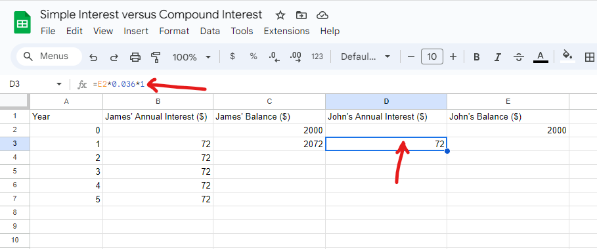Screen dimensions: 597x249
Task: Star this spreadsheet document
Action: coord(280,15)
